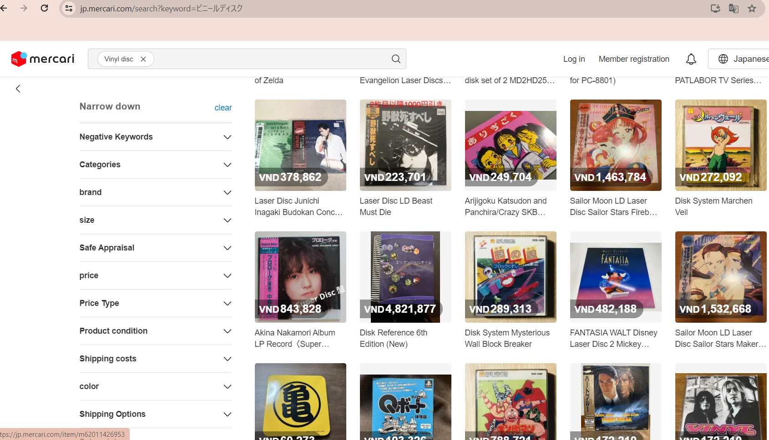The width and height of the screenshot is (769, 440).
Task: Click the 'disk set of 2 MD2HD25' title
Action: [x=510, y=80]
